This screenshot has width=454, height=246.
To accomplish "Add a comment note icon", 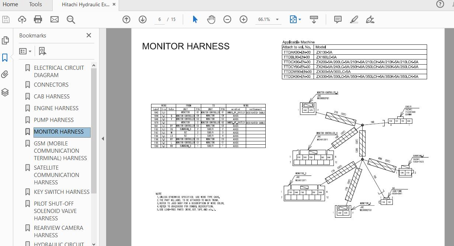I will 338,19.
